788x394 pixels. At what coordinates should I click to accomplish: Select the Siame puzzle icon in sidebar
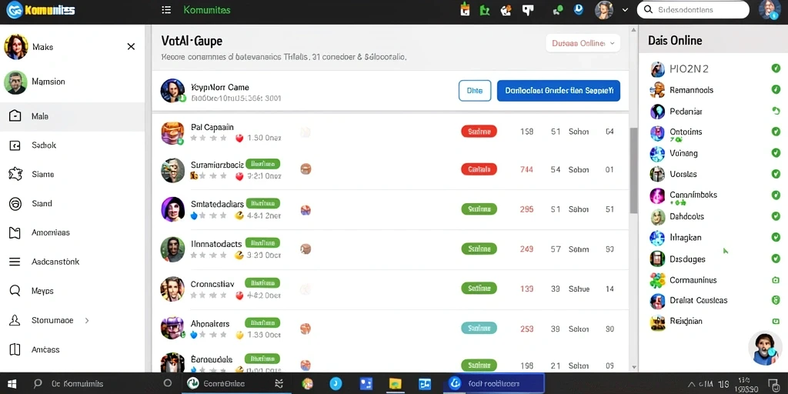[15, 175]
